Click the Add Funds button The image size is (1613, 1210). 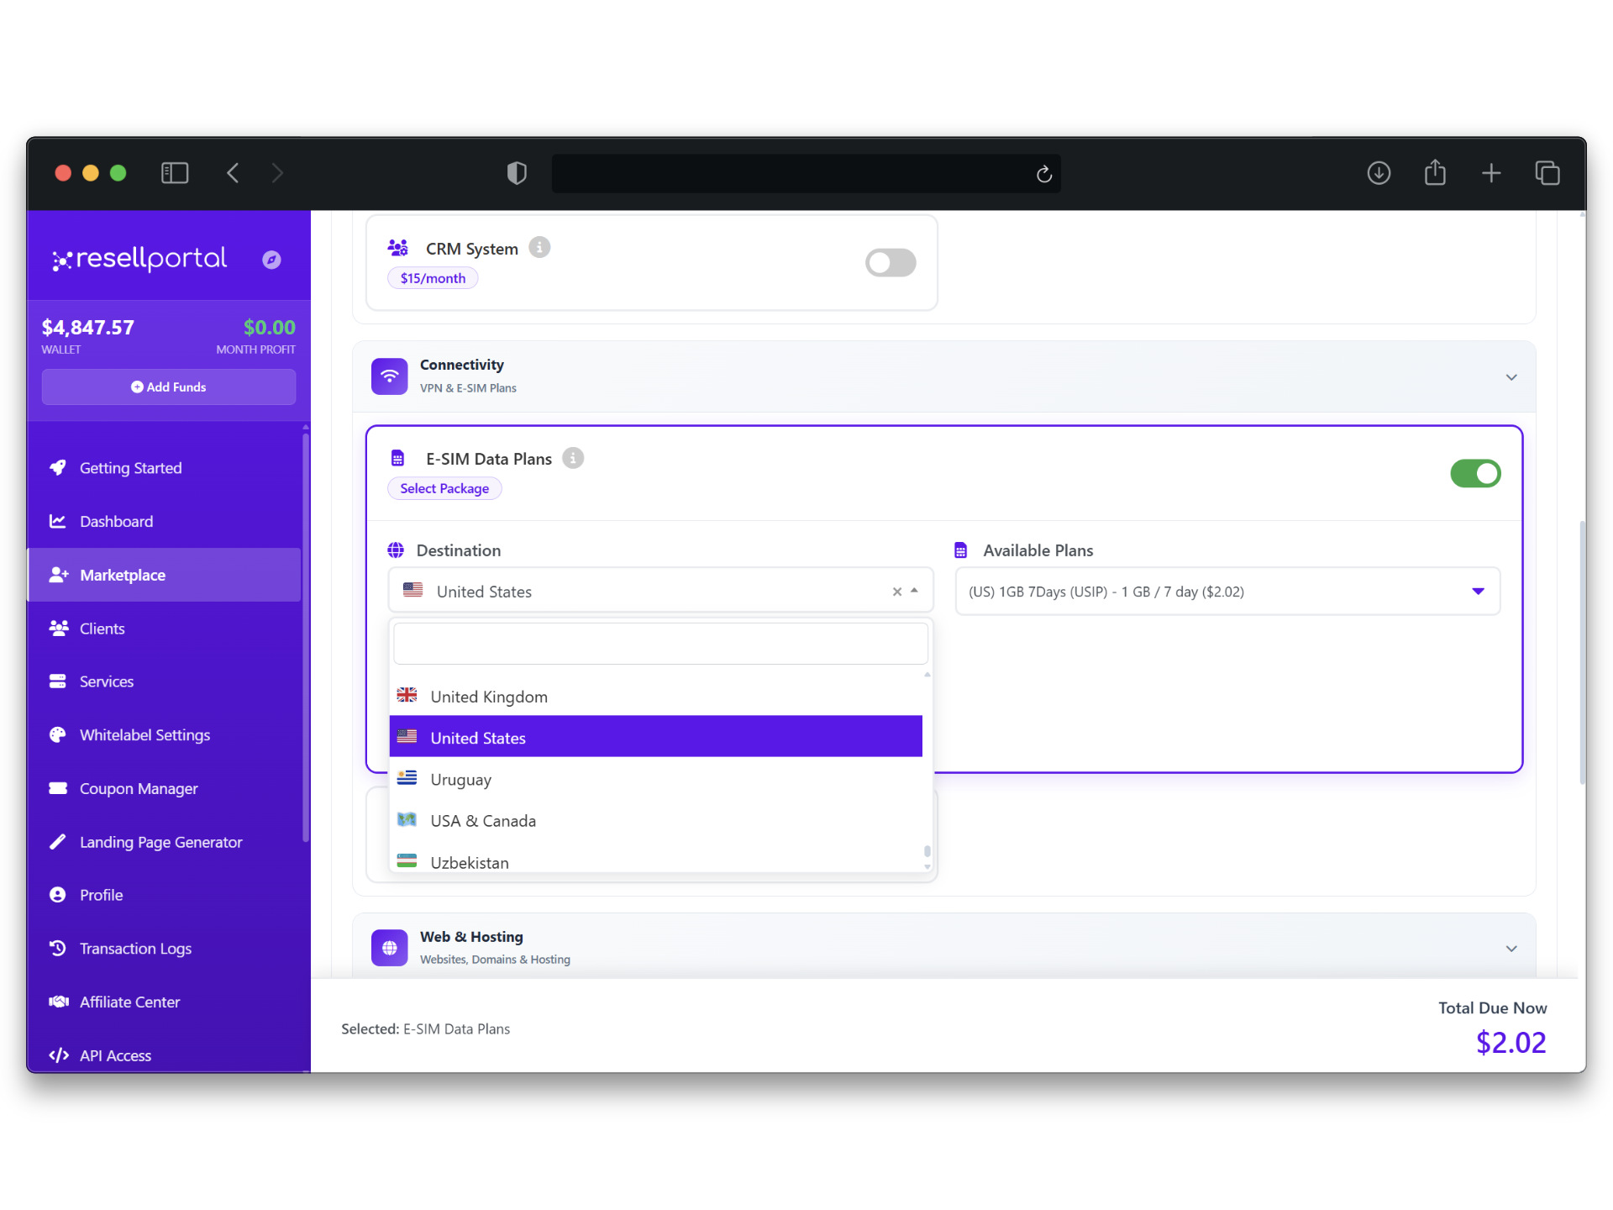[x=168, y=387]
